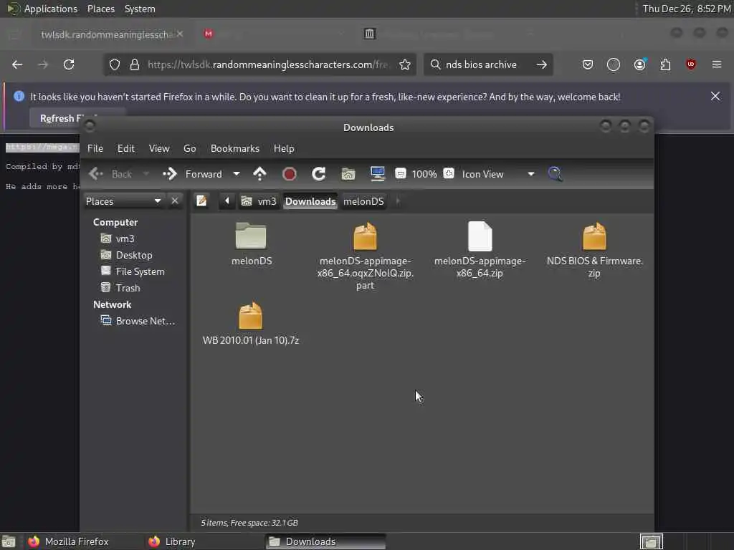Open the melonDS folder icon
This screenshot has width=734, height=550.
pyautogui.click(x=251, y=236)
